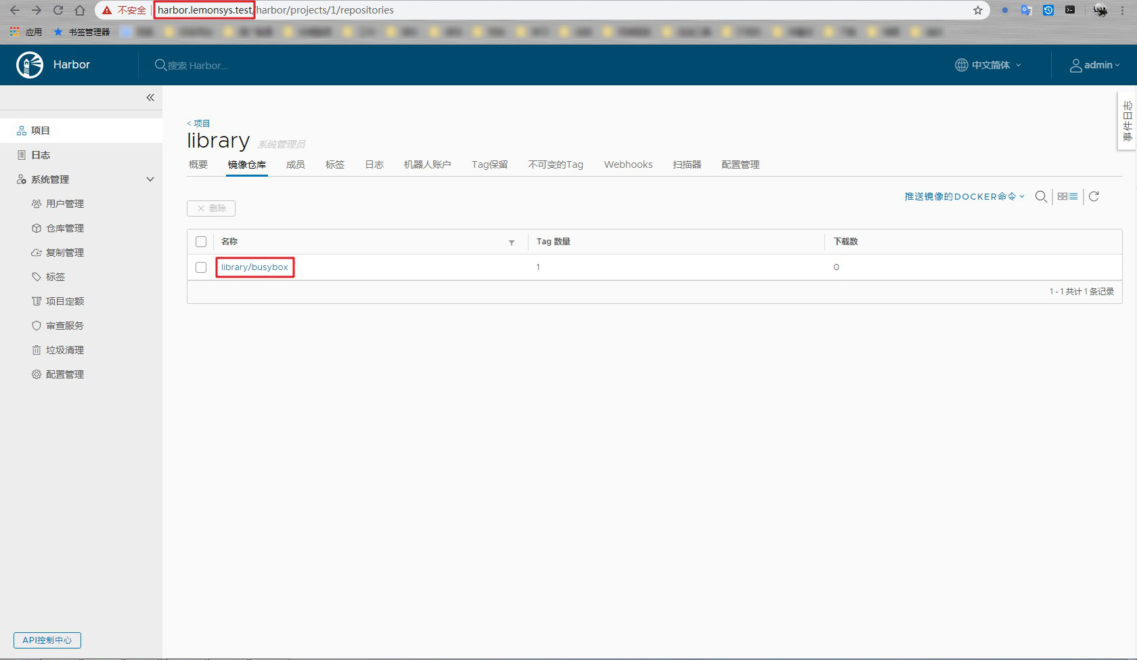
Task: Open the 不可变的Tag tab
Action: [x=556, y=164]
